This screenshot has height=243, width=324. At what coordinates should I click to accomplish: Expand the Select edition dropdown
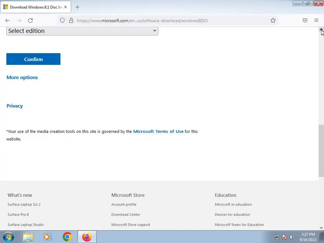click(82, 31)
